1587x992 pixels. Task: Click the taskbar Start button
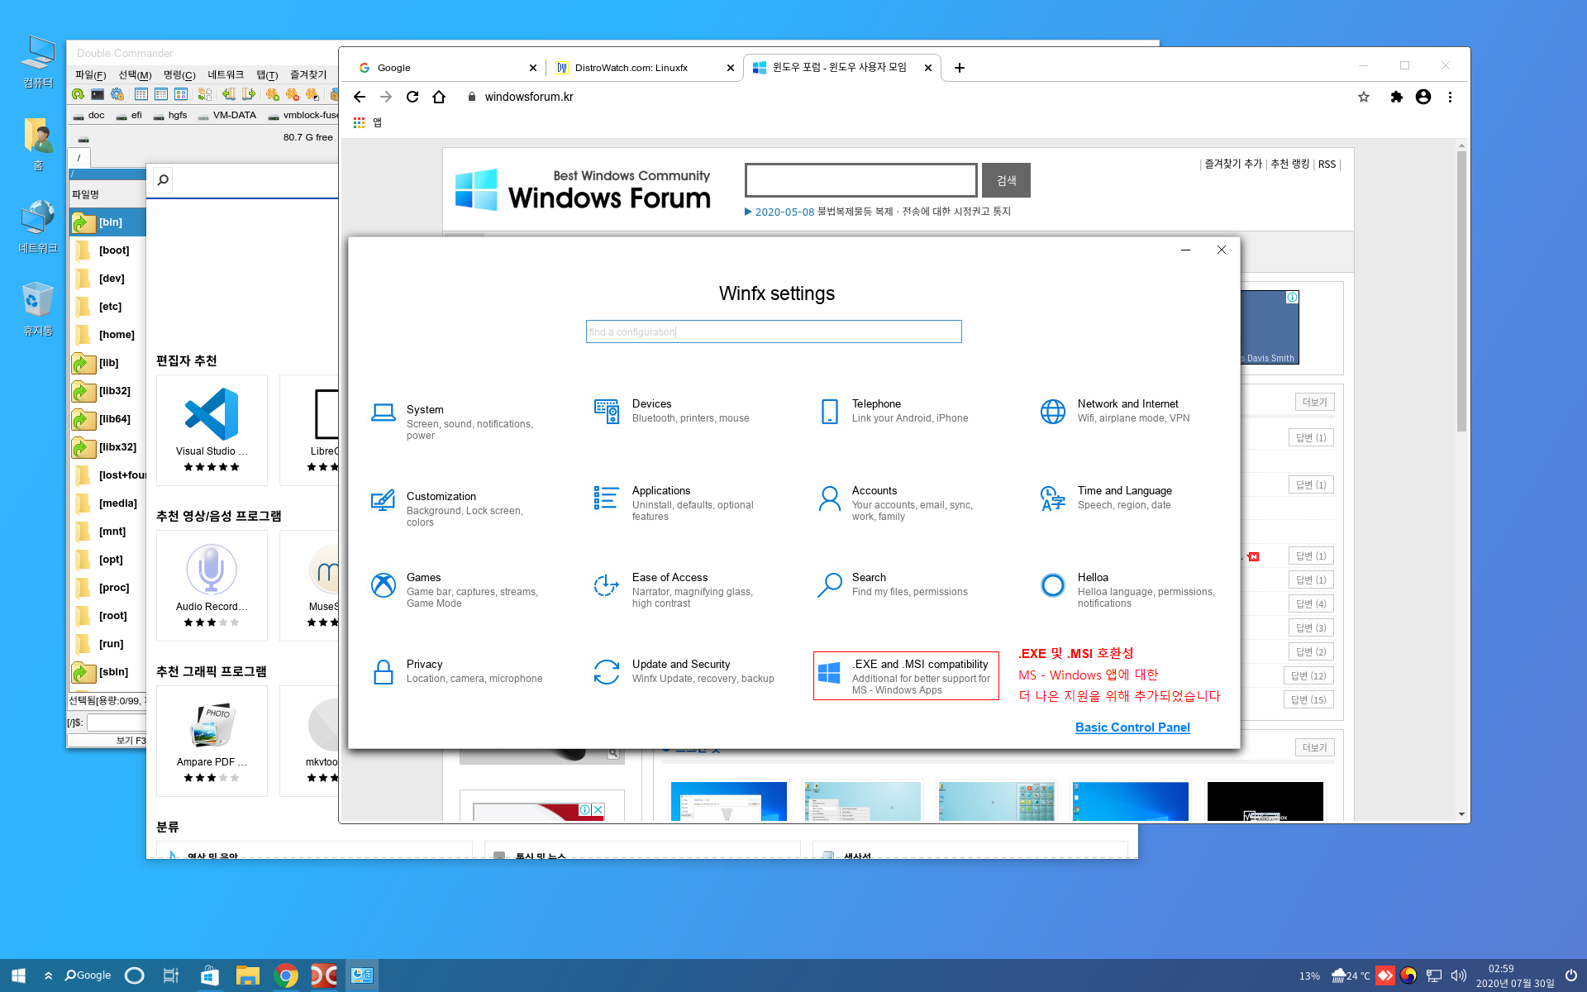click(18, 975)
